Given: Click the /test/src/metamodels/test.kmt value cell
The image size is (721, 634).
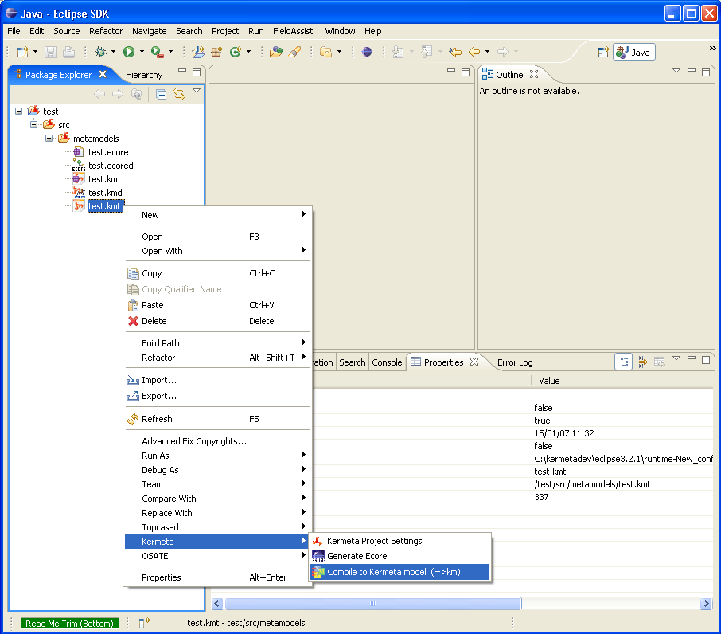Looking at the screenshot, I should pos(622,484).
